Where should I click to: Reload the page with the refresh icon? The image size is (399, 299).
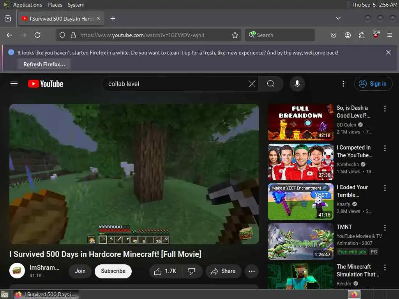[x=37, y=35]
